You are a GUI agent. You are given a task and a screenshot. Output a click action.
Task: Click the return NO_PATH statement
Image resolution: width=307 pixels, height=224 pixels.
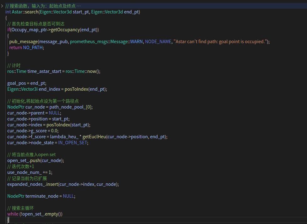[26, 48]
